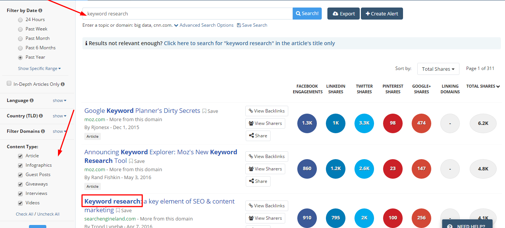View Sharers for Google Keyword Planner's Dirty Secrets

click(x=265, y=123)
